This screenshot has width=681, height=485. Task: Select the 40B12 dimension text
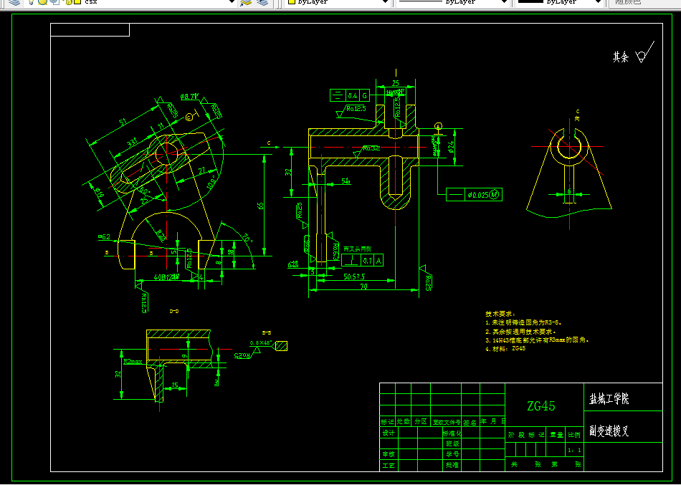(166, 277)
